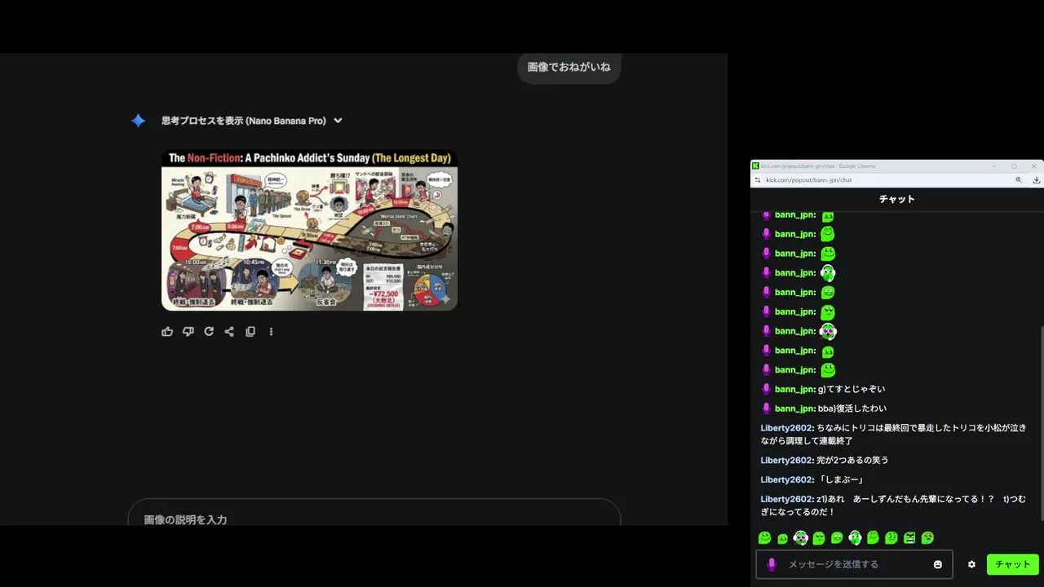Maximize the Kick chat Chrome window
This screenshot has width=1044, height=587.
pos(1014,166)
